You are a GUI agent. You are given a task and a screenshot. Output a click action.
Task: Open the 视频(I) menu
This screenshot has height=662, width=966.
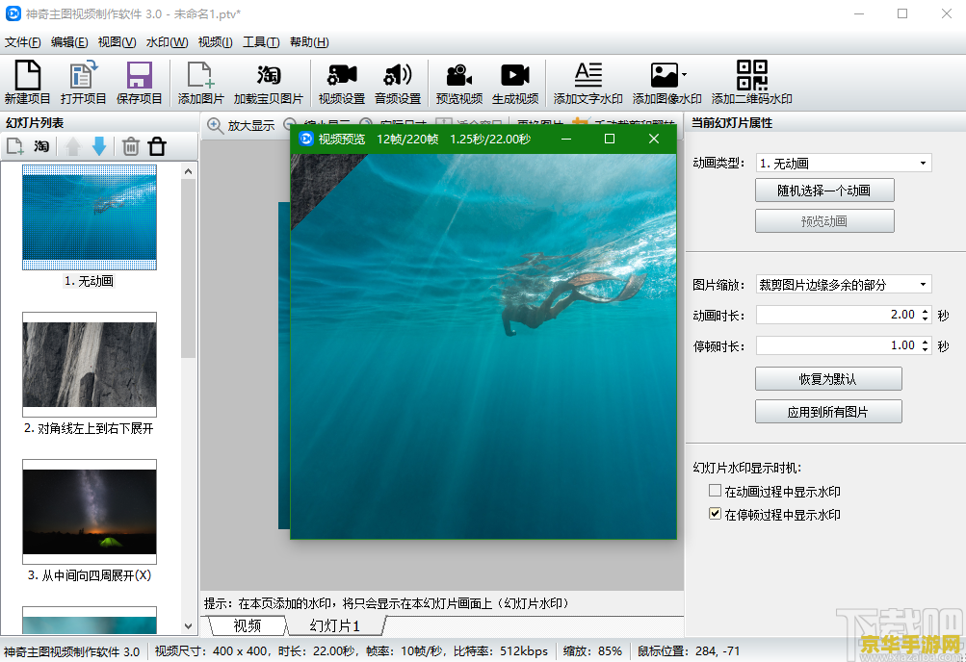215,41
